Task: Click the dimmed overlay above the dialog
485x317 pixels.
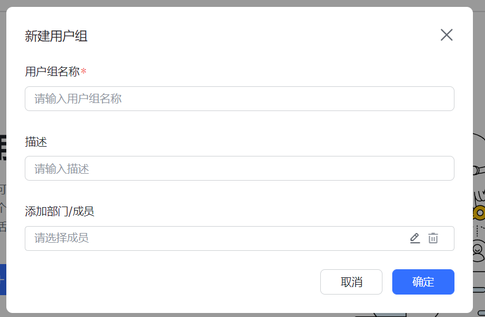Action: 242,3
